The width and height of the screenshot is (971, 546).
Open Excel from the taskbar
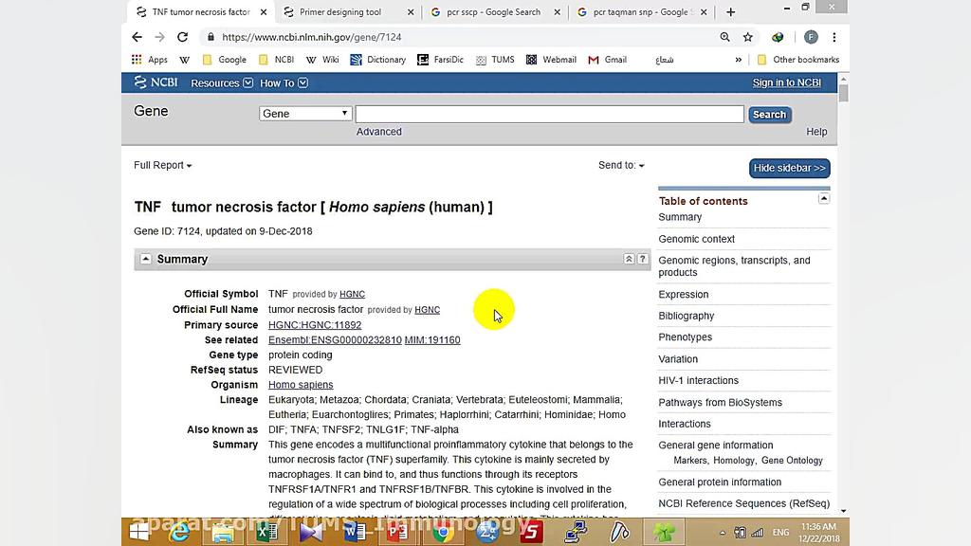pos(266,533)
